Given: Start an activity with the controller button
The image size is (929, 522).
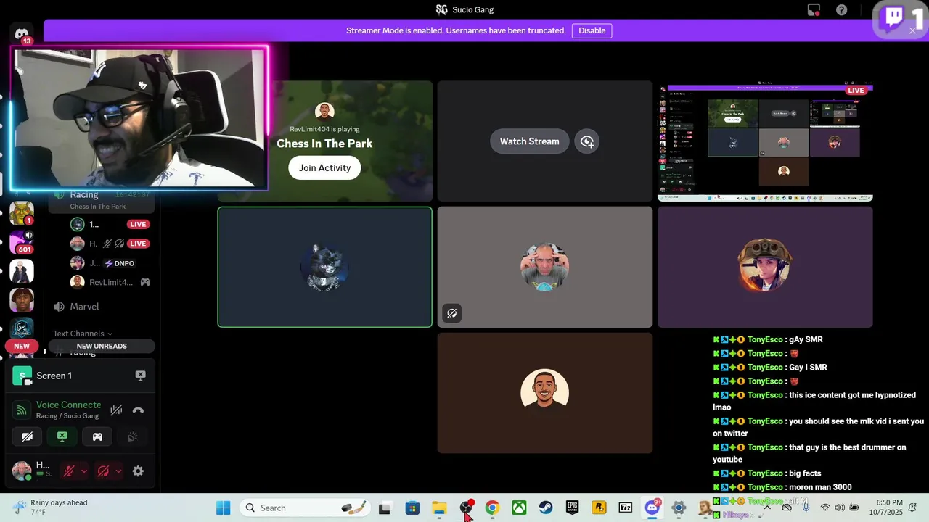Looking at the screenshot, I should coord(97,436).
